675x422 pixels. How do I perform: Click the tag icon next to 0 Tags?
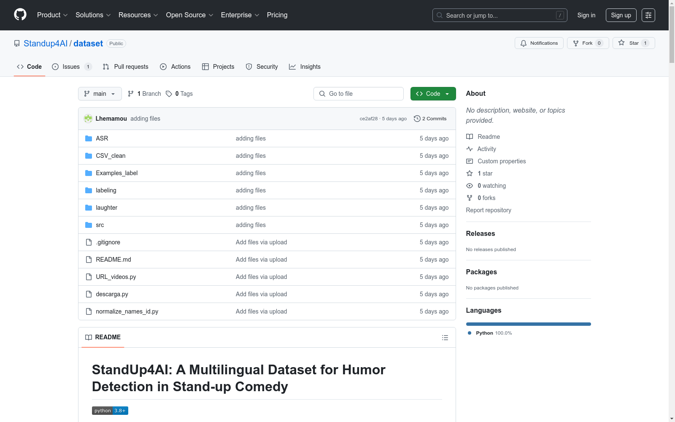[x=169, y=94]
